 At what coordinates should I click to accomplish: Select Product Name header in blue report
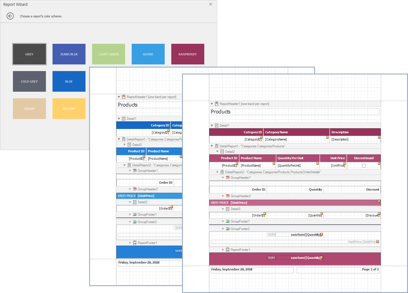tap(164, 151)
